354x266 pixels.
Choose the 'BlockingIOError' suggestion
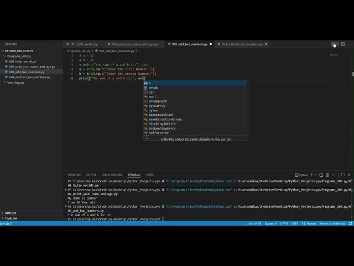pyautogui.click(x=195, y=124)
